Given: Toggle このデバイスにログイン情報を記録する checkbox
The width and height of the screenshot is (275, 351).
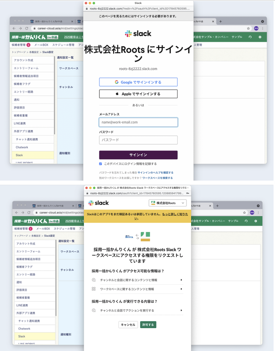Looking at the screenshot, I should tap(100, 164).
